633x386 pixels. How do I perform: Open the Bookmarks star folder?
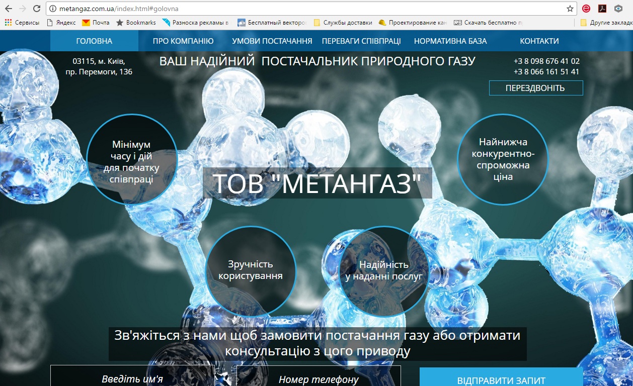136,23
